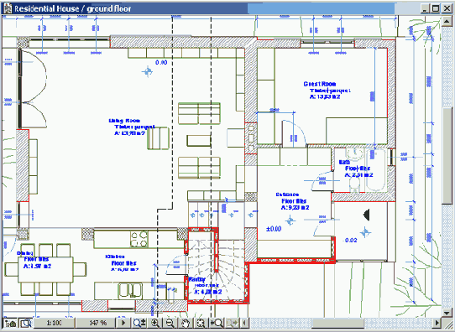Viewport: 455px width, 332px height.
Task: Click the 'Living Room' zone label
Action: [x=124, y=121]
